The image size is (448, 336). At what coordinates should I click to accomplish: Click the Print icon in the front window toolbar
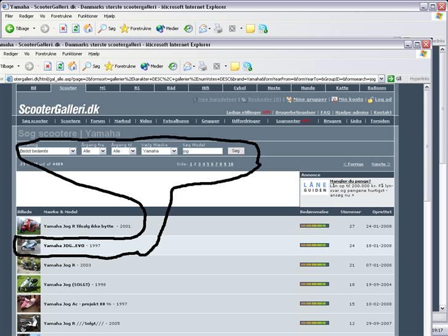click(202, 66)
